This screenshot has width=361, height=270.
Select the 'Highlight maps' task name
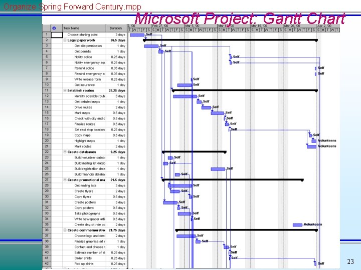85,140
